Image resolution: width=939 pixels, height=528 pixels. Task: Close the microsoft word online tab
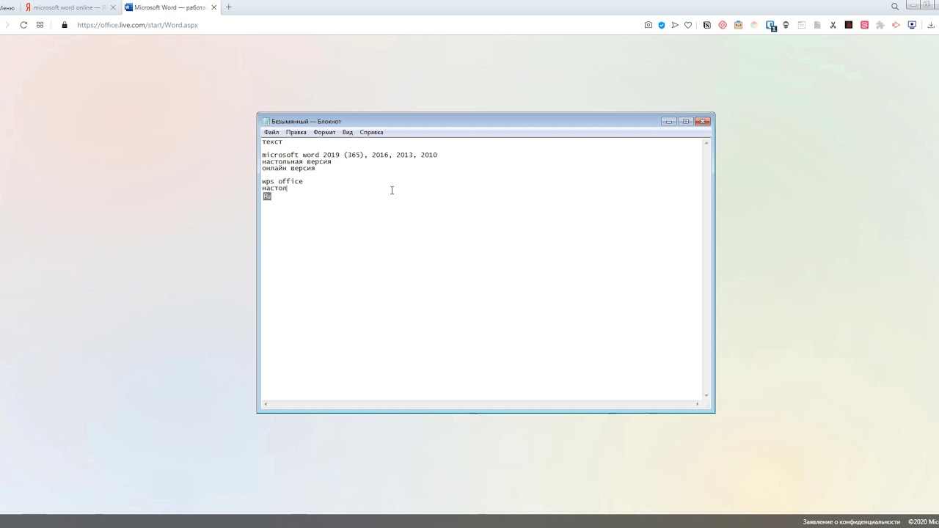pos(113,7)
